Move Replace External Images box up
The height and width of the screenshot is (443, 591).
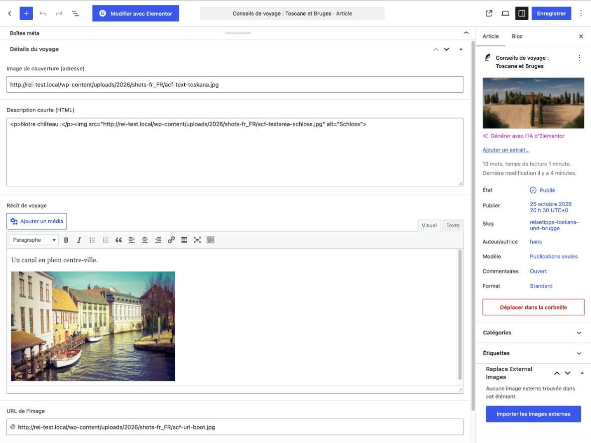557,373
